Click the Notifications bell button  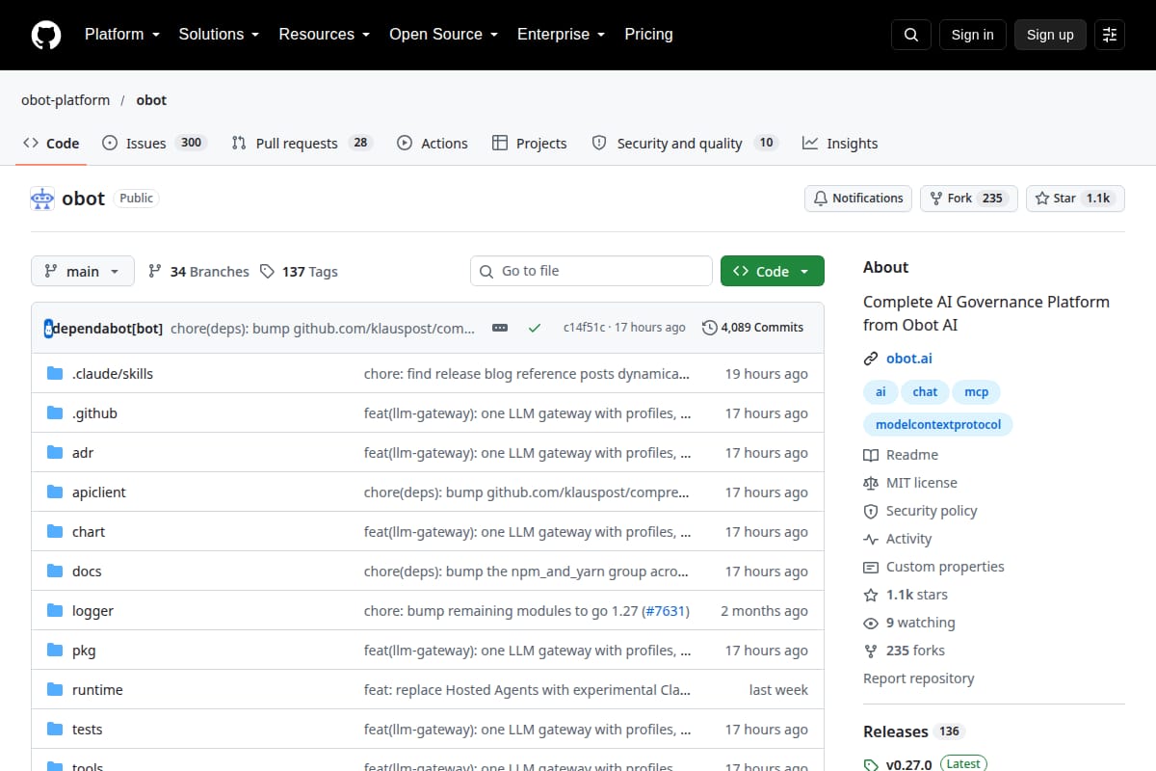point(858,199)
